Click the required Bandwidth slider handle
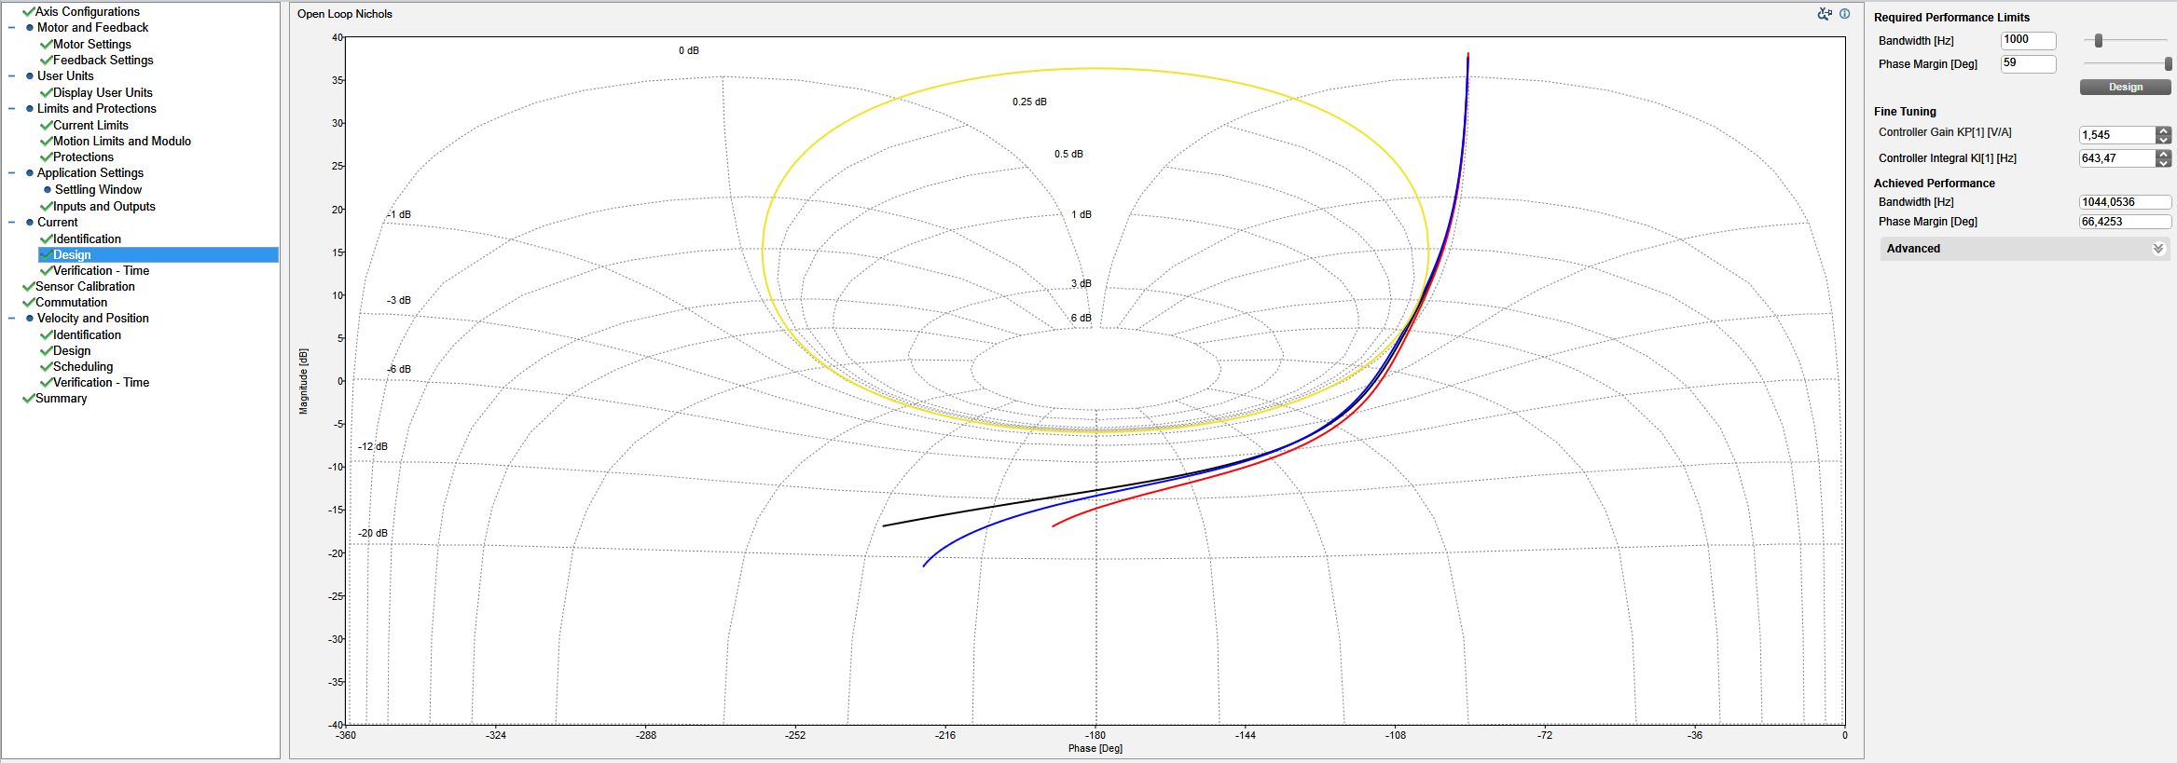The height and width of the screenshot is (763, 2177). 2099,41
